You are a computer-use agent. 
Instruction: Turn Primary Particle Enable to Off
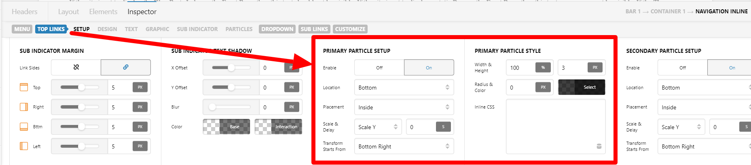(x=379, y=67)
